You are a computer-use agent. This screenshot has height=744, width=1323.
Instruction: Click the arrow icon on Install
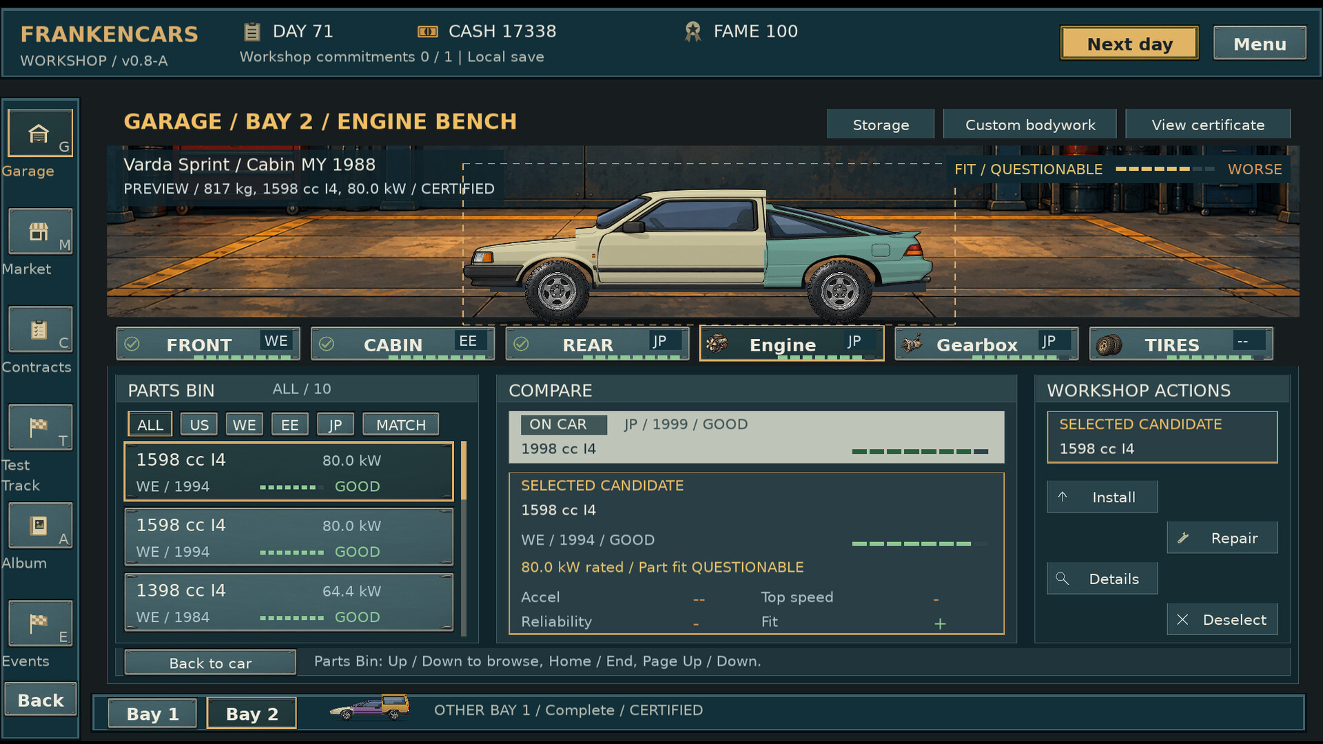(x=1063, y=497)
